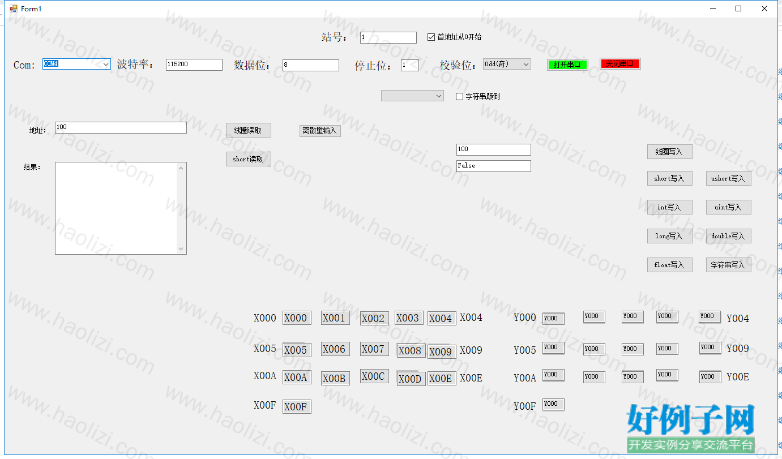The image size is (782, 459).
Task: Click the green 打开串口 button
Action: coord(567,64)
